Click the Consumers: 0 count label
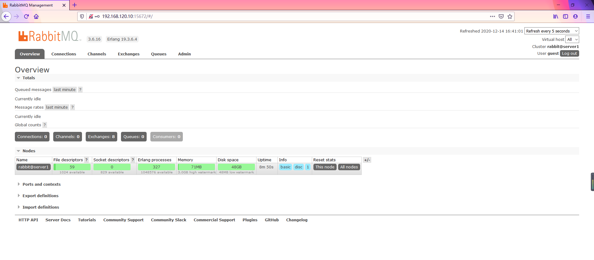This screenshot has height=260, width=594. point(166,137)
